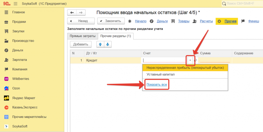Click the forward arrow navigation button

81,13
